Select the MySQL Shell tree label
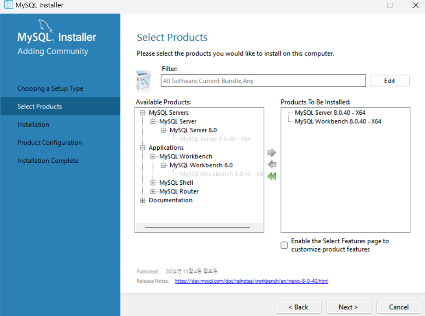This screenshot has width=425, height=316. coord(176,183)
